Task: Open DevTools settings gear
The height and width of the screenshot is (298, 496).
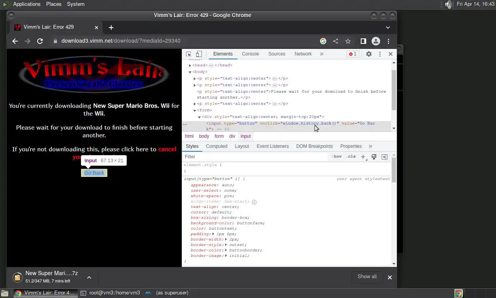Action: pos(369,54)
